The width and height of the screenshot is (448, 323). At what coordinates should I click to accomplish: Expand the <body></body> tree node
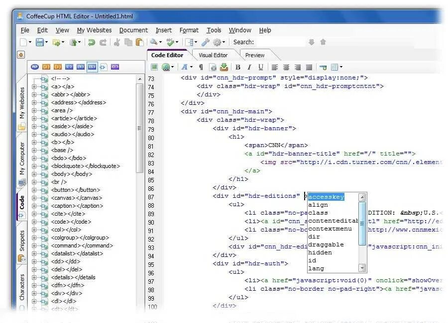coord(34,174)
